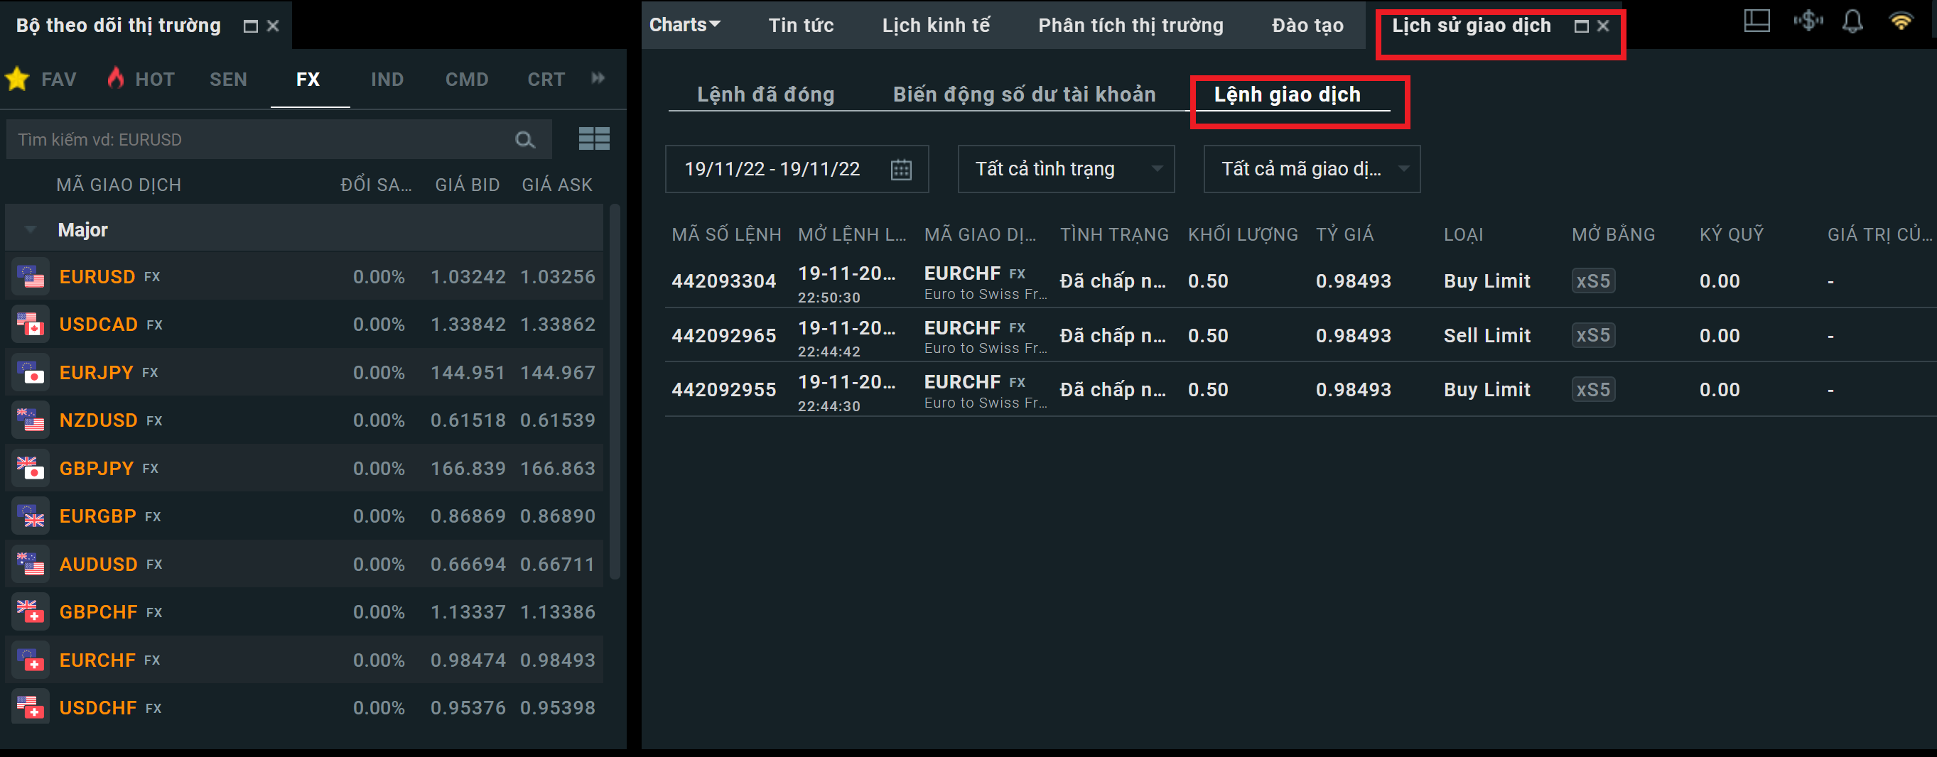
Task: Click the NZDUSD flag icon
Action: click(31, 420)
